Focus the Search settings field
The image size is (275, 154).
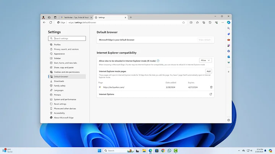click(67, 38)
